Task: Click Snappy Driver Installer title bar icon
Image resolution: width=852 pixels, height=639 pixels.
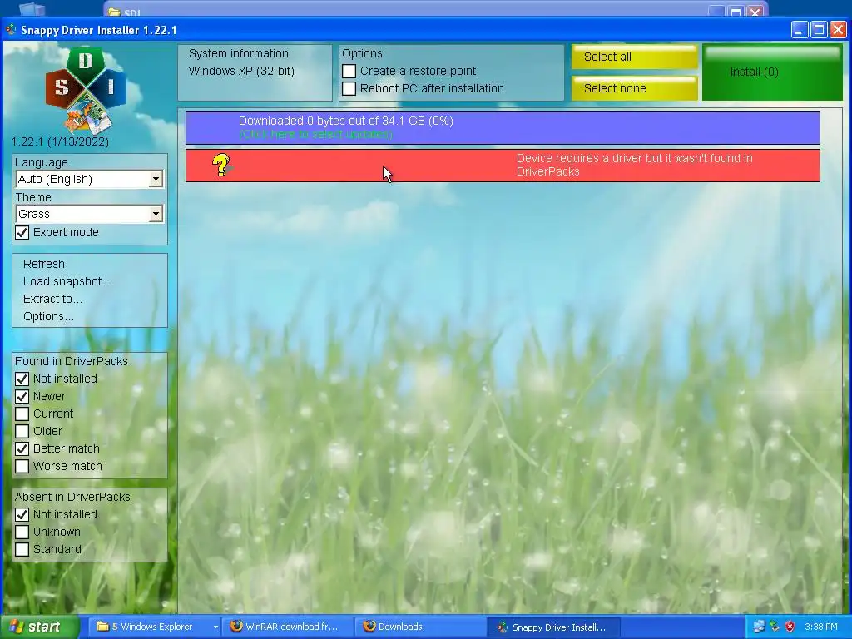Action: pyautogui.click(x=11, y=30)
